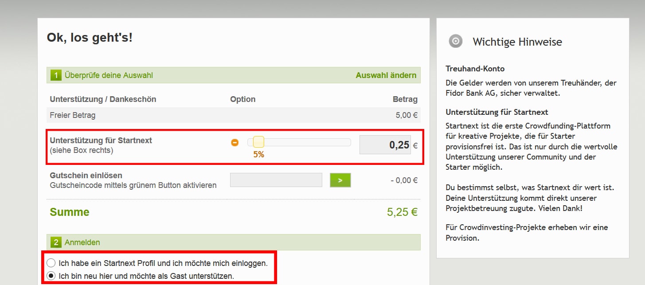Screen dimensions: 645x285
Task: Click the step 2 badge beside Anmelden
Action: (56, 242)
